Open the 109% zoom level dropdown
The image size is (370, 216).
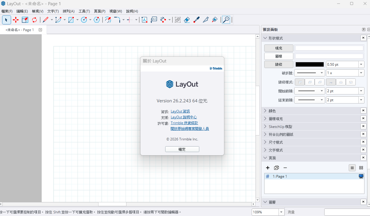click(x=281, y=212)
